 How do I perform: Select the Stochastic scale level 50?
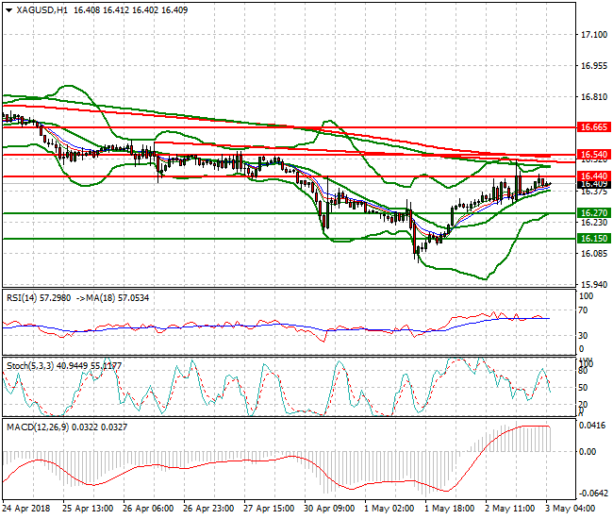[583, 388]
